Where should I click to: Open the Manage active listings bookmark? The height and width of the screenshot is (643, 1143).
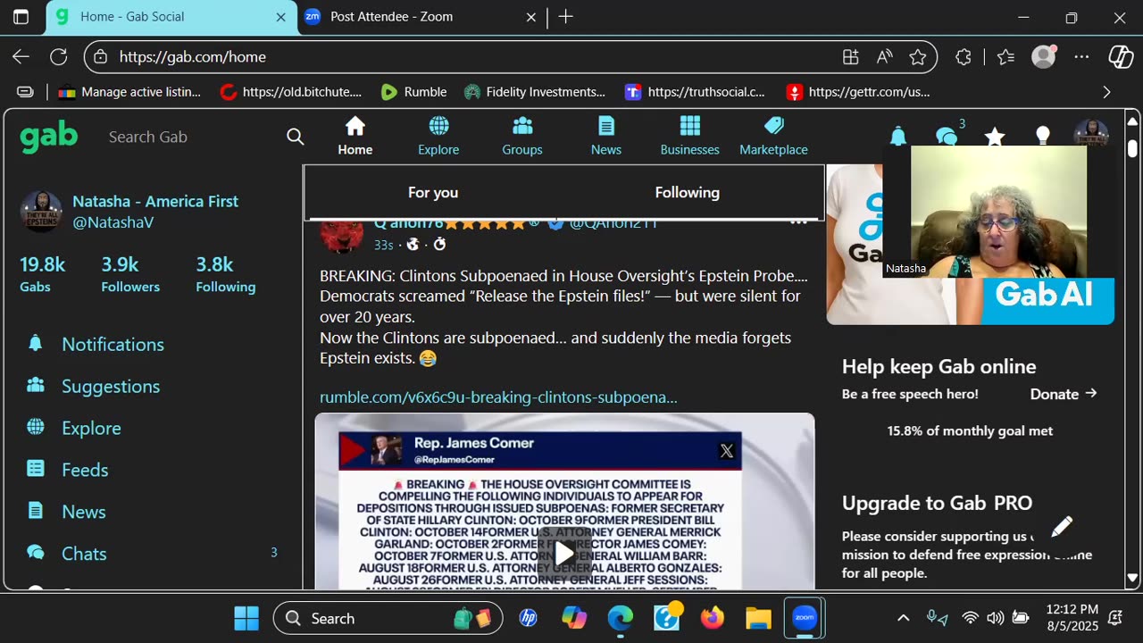point(129,92)
